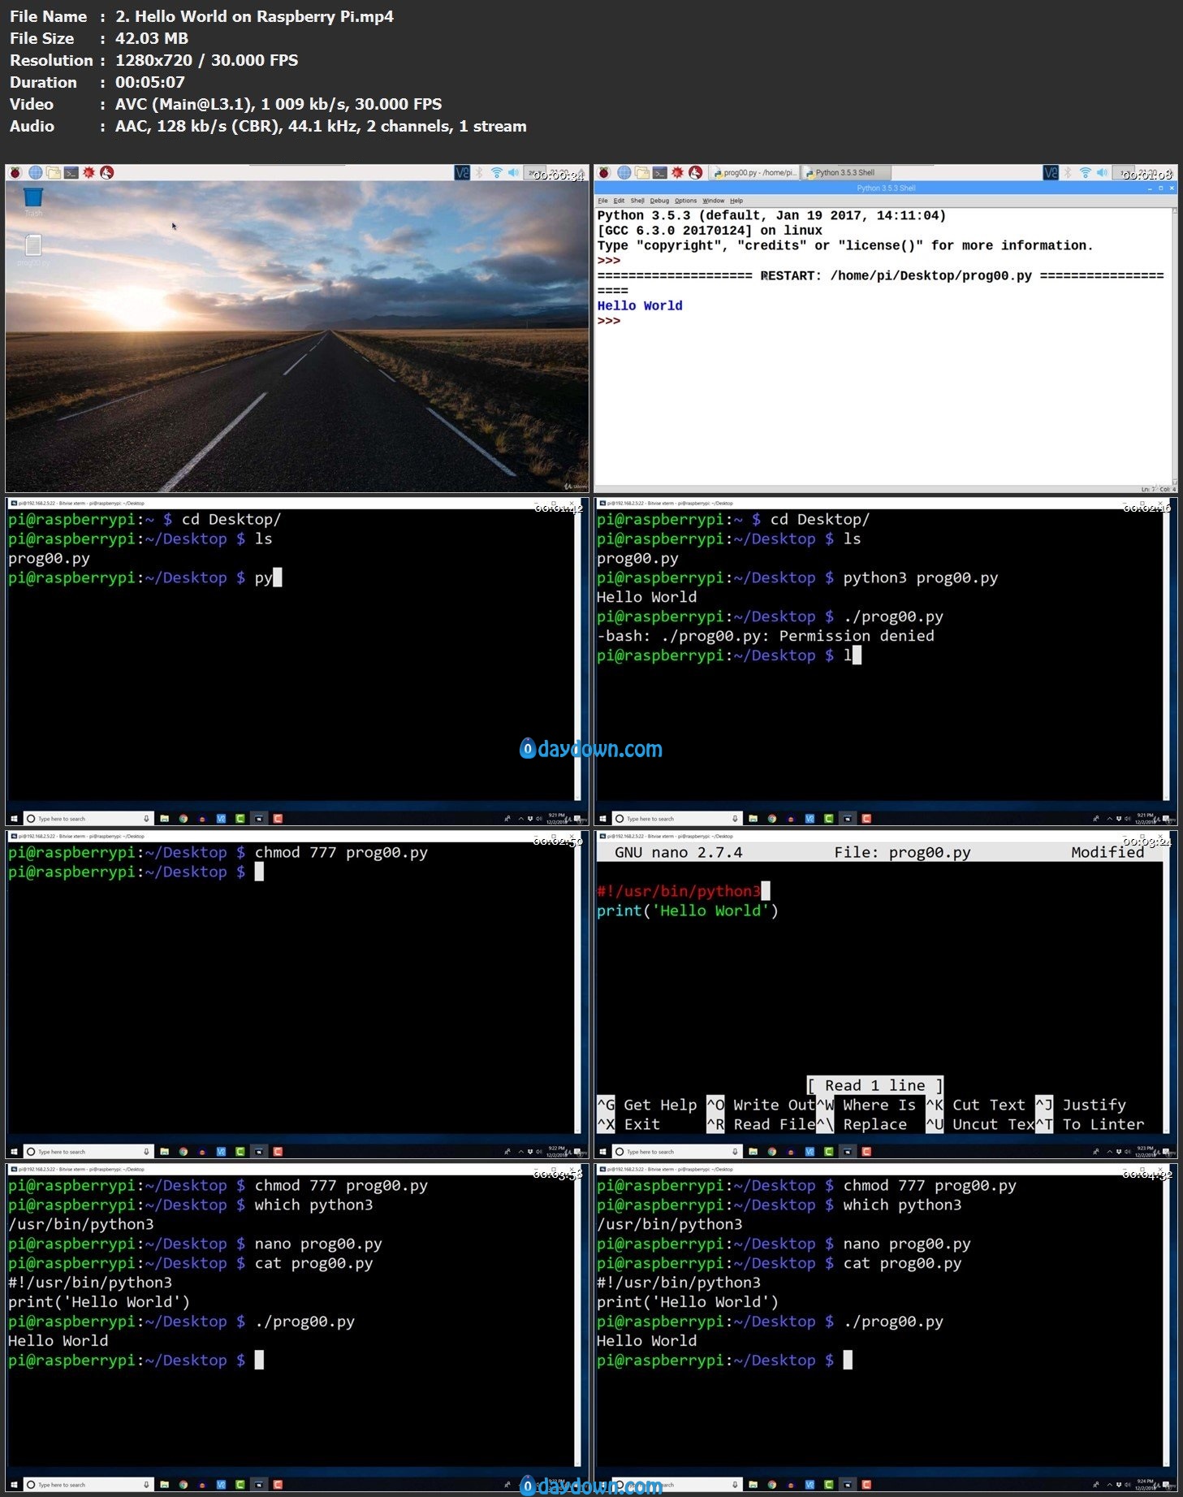Viewport: 1183px width, 1497px height.
Task: Open the Shell menu in the Python Shell window
Action: (637, 201)
